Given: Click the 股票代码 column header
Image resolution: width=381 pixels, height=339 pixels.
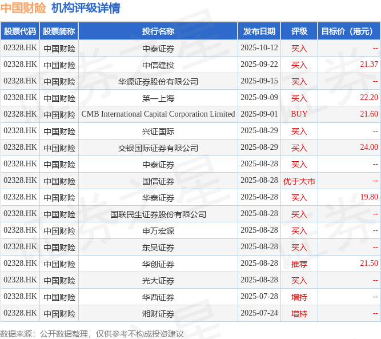Looking at the screenshot, I should [x=20, y=31].
